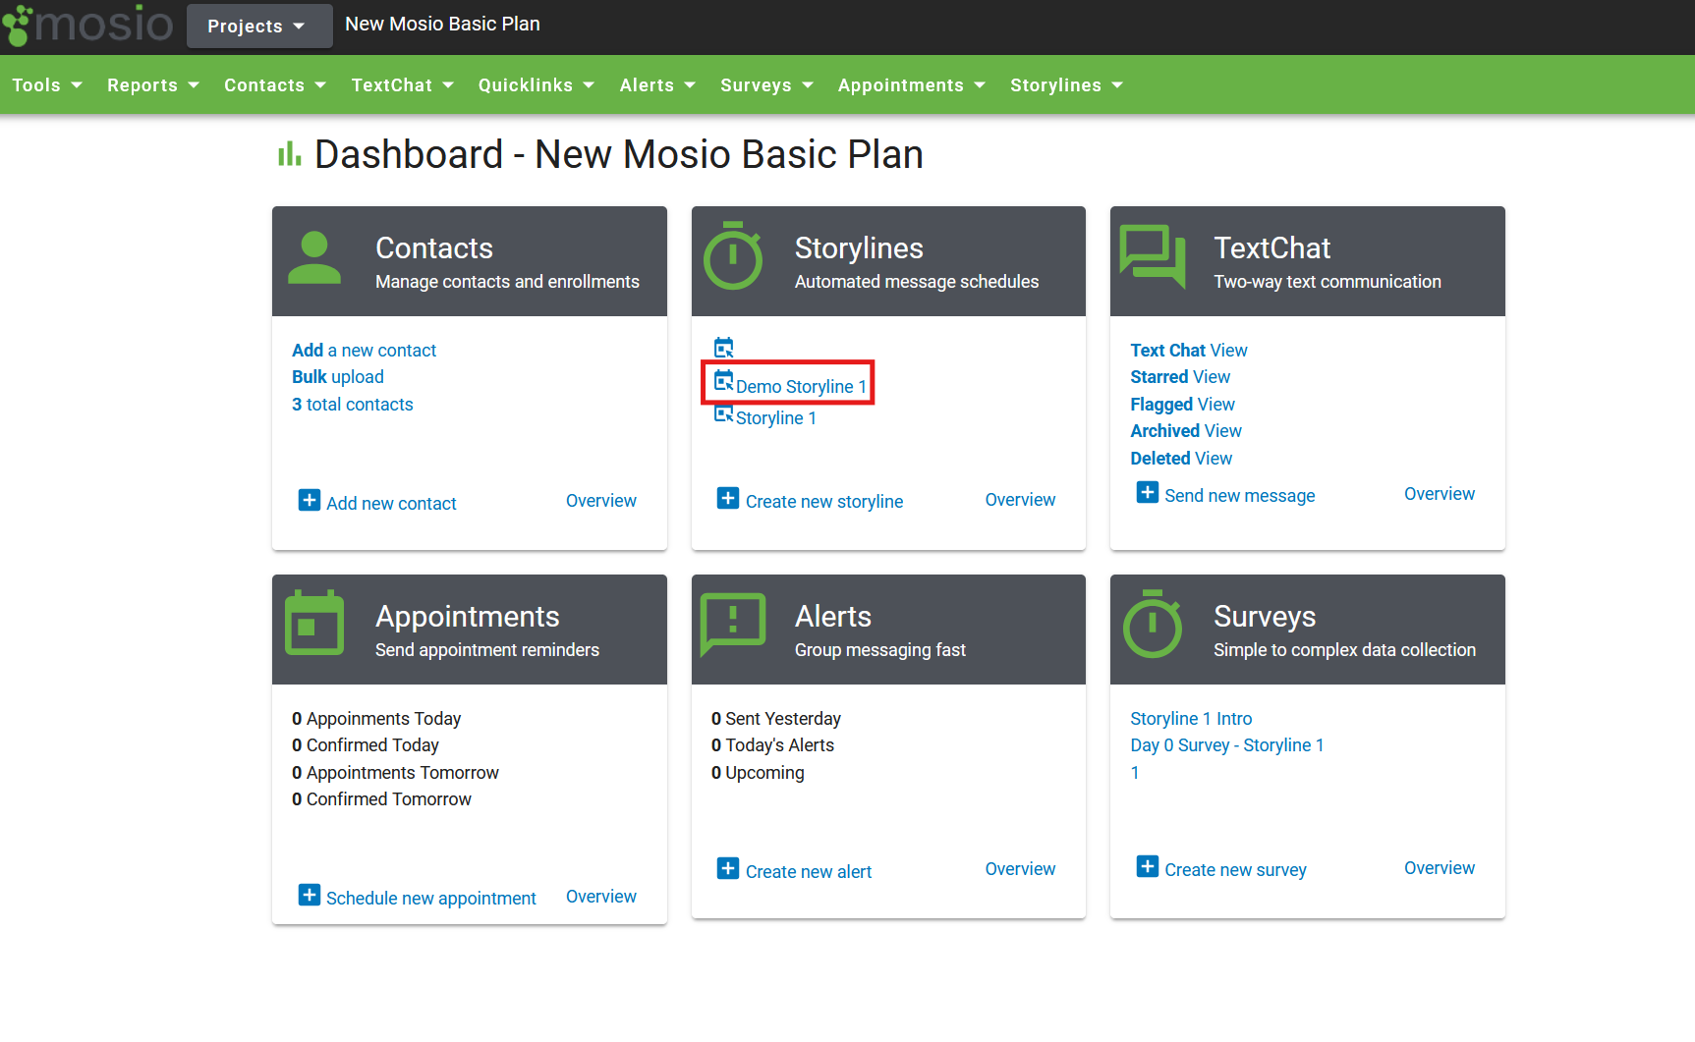
Task: Click 'Send new message' link
Action: tap(1240, 496)
